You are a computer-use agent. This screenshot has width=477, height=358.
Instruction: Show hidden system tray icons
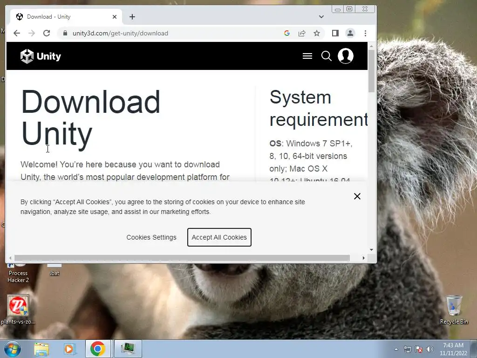396,349
